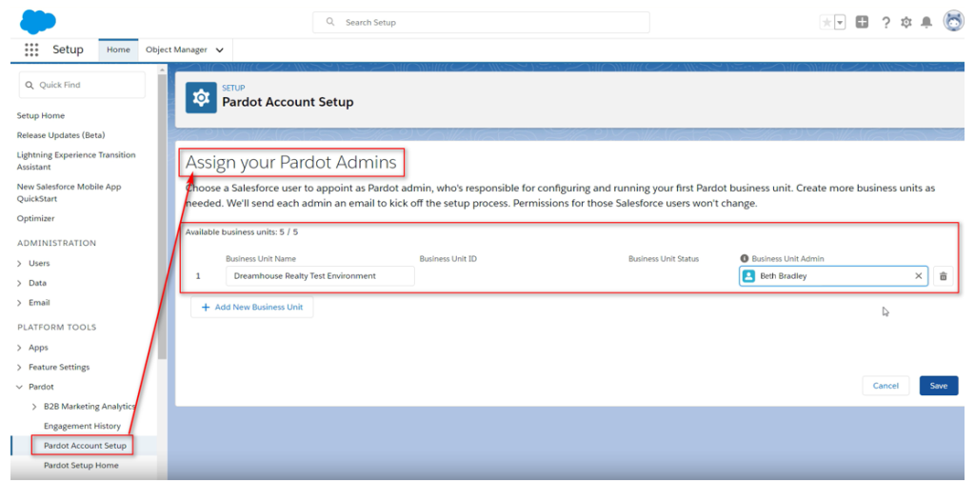The image size is (975, 481).
Task: Open New Salesforce Mobile App QuickStart
Action: (x=69, y=192)
